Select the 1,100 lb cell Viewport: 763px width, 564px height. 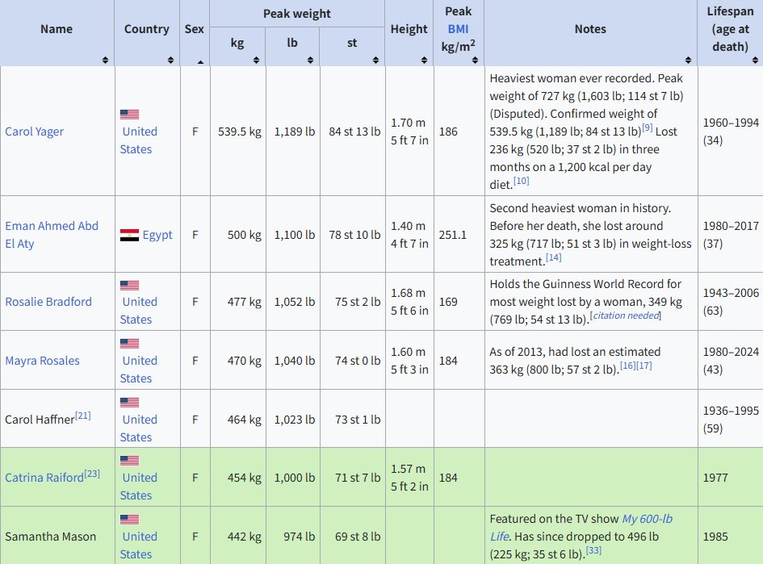click(x=293, y=235)
